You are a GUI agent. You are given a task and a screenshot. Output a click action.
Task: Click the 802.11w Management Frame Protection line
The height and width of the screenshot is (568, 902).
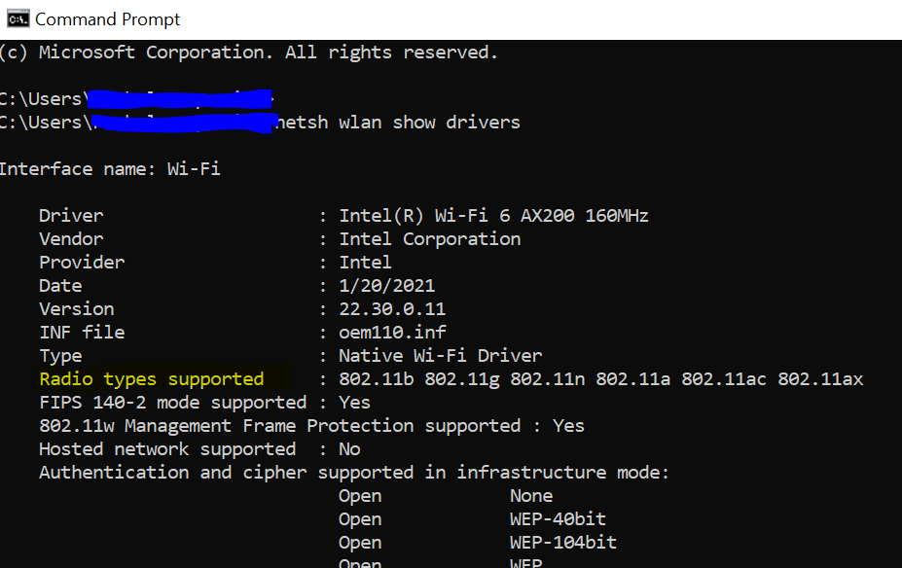point(311,426)
